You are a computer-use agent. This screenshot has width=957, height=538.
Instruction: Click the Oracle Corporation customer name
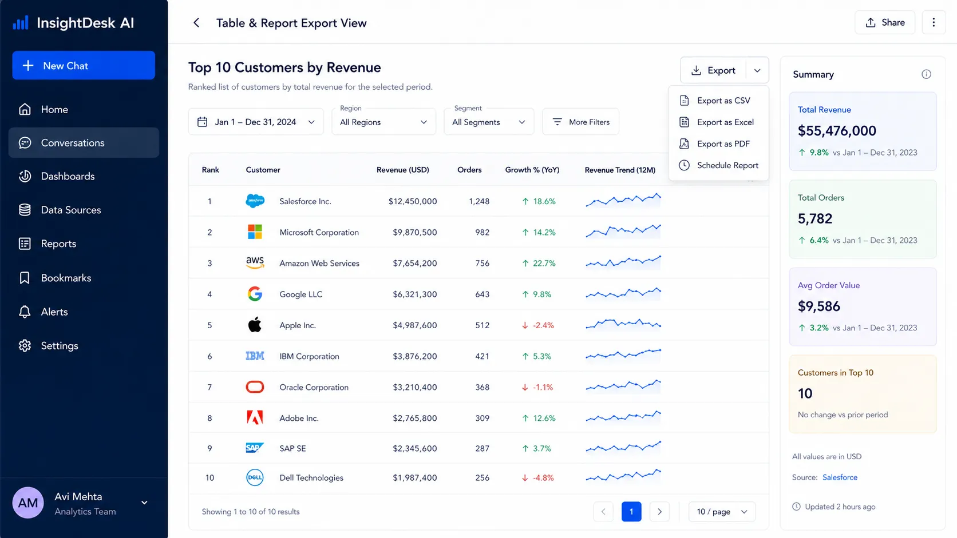point(314,387)
